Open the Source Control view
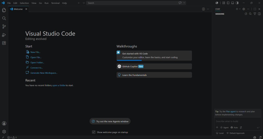263x139 pixels. (x=4, y=26)
